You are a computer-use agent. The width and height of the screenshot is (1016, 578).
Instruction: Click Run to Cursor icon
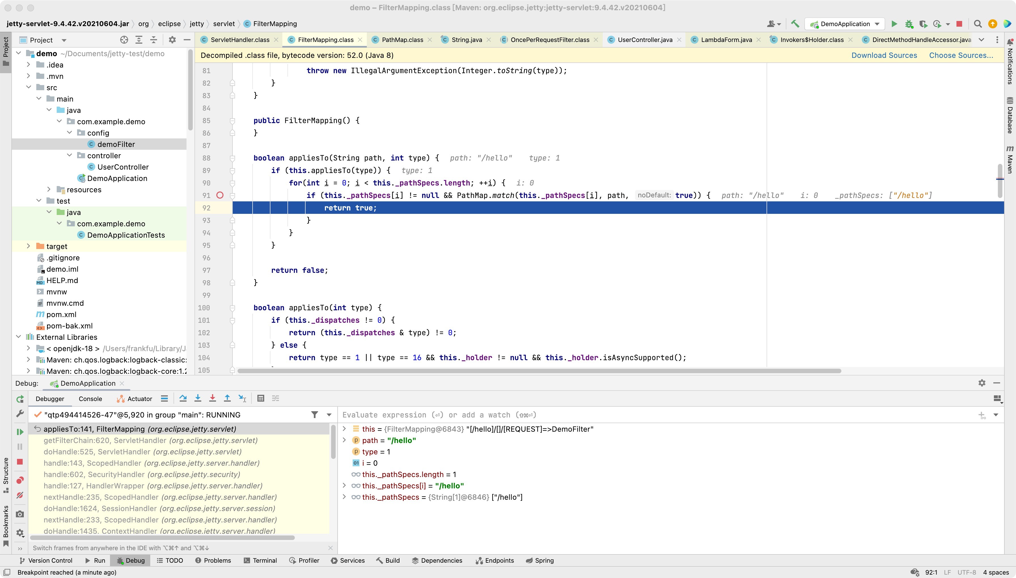point(242,398)
